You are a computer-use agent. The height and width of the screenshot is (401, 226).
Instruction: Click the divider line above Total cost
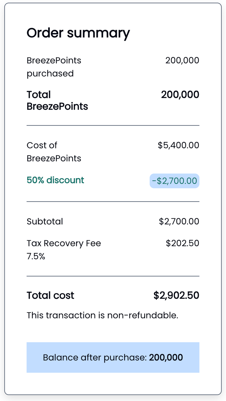tap(113, 276)
